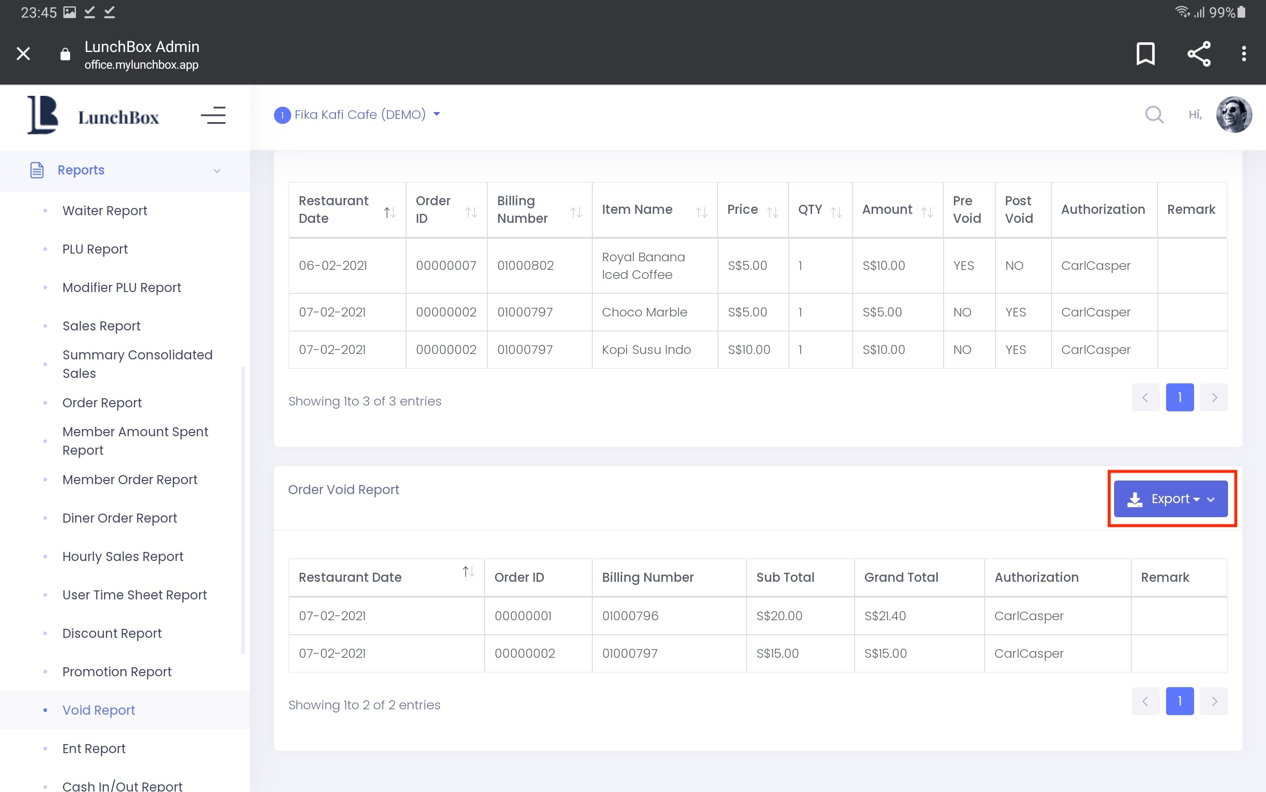Screen dimensions: 1266x792
Task: Open Fika Kafi Cafe restaurant dropdown
Action: 359,115
